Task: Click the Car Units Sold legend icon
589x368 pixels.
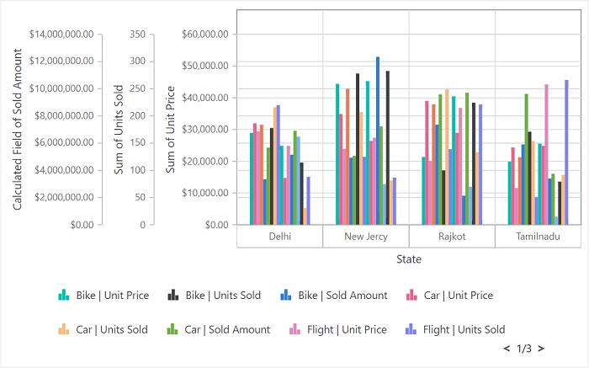Action: click(x=63, y=329)
